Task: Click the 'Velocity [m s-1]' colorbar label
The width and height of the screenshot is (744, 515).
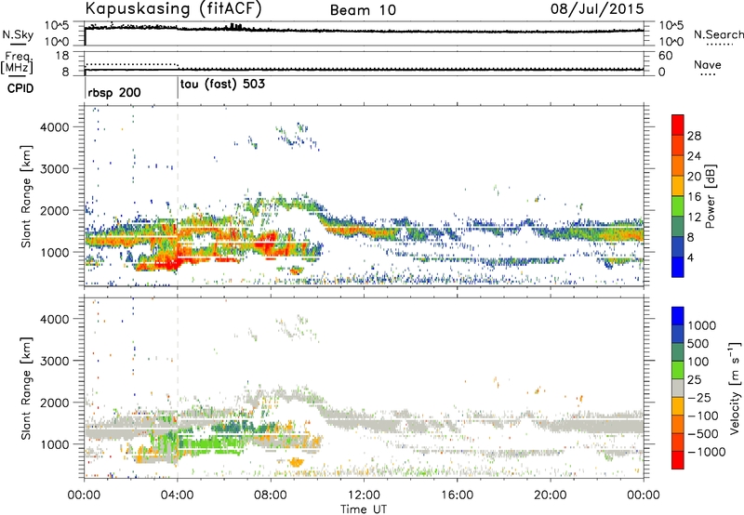Action: tap(736, 388)
